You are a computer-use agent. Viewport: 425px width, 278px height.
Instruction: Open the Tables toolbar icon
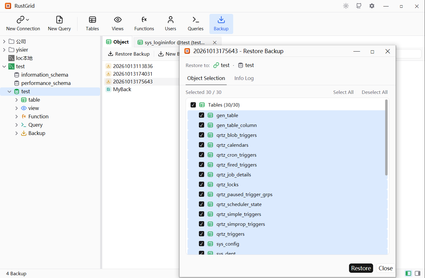click(x=92, y=24)
